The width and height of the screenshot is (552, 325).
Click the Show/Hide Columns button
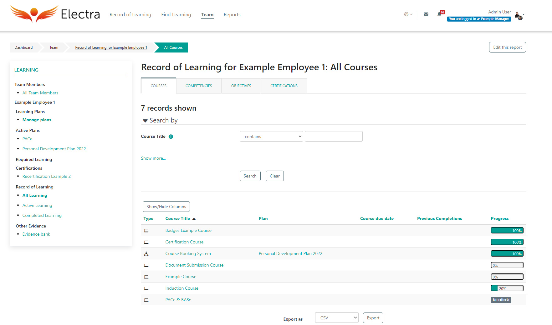(x=166, y=207)
